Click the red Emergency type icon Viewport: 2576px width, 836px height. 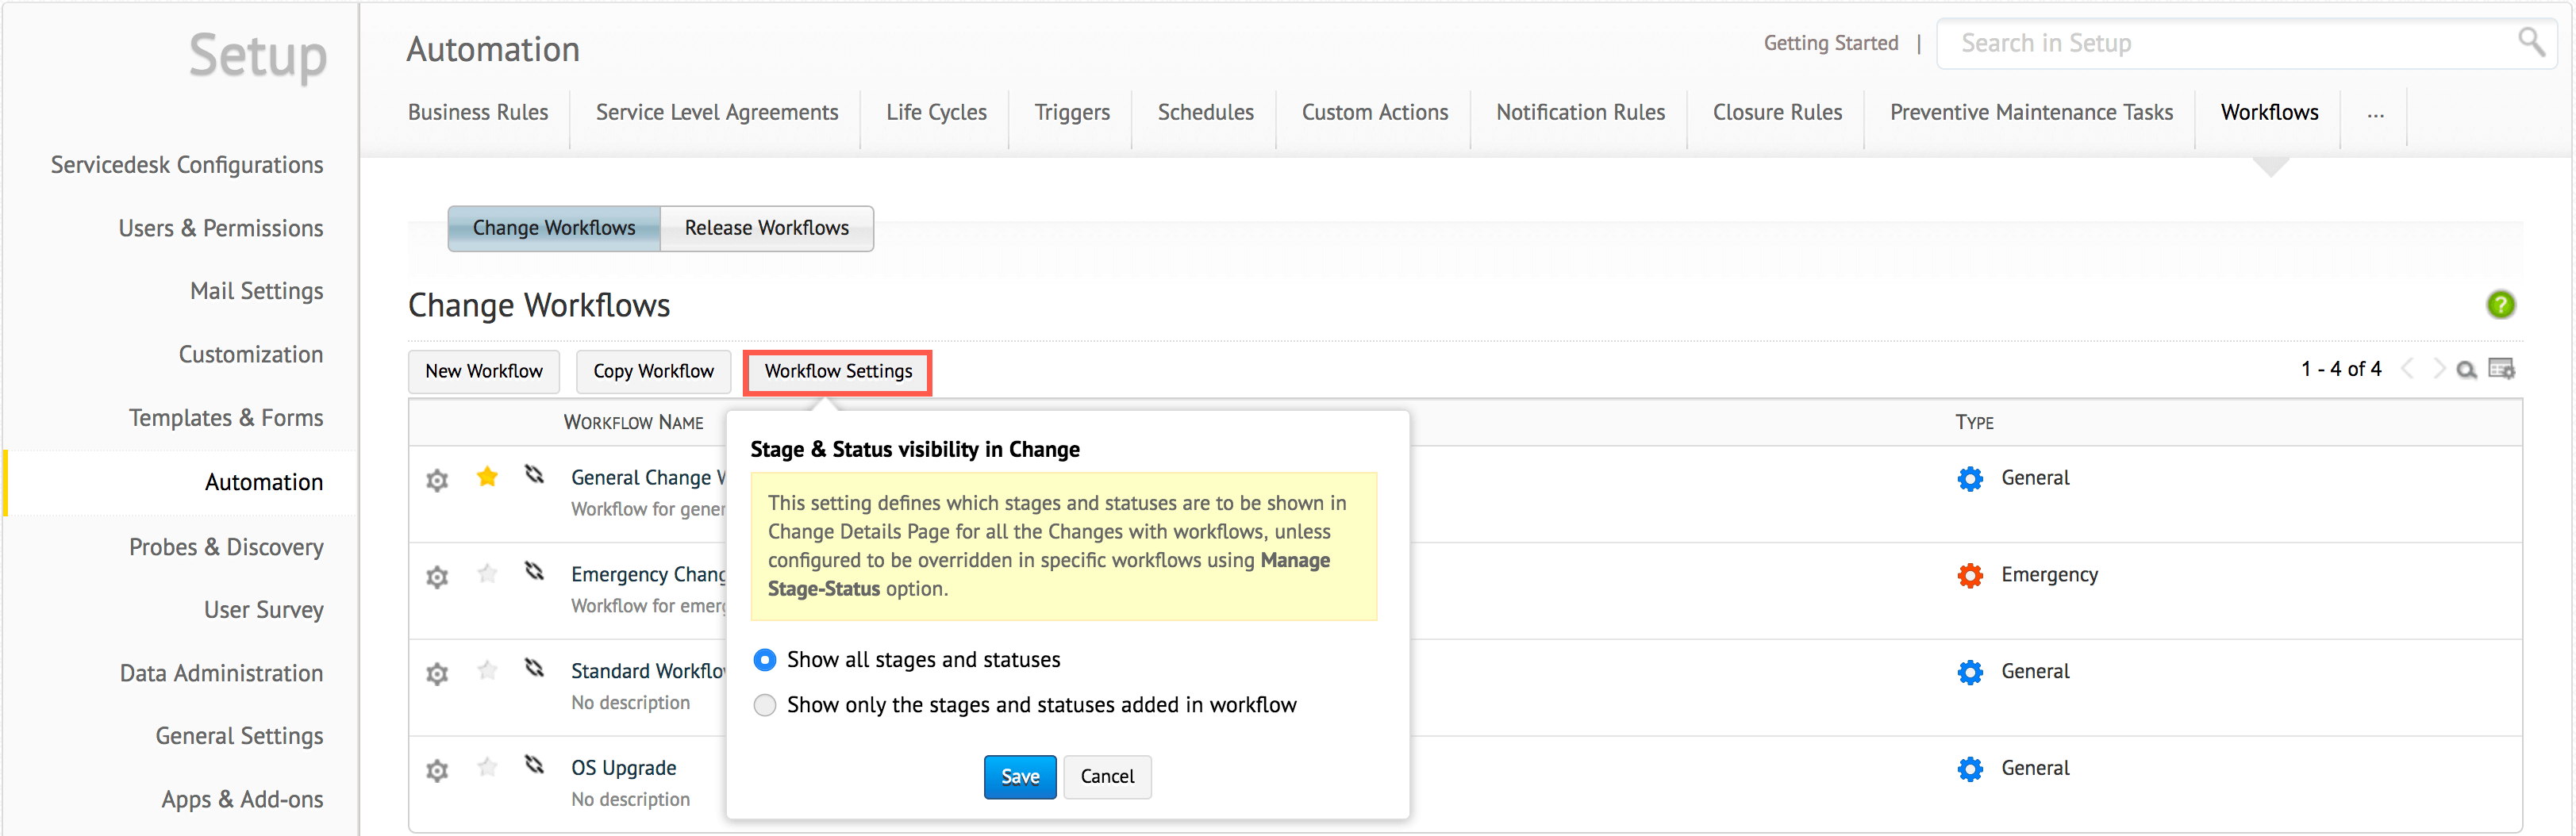pyautogui.click(x=1969, y=575)
